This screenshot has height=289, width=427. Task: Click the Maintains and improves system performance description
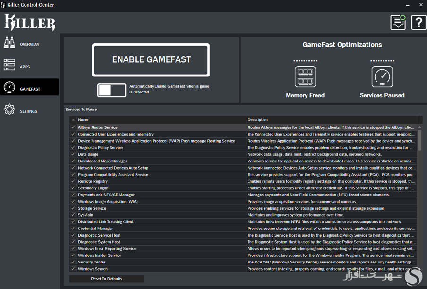296,215
